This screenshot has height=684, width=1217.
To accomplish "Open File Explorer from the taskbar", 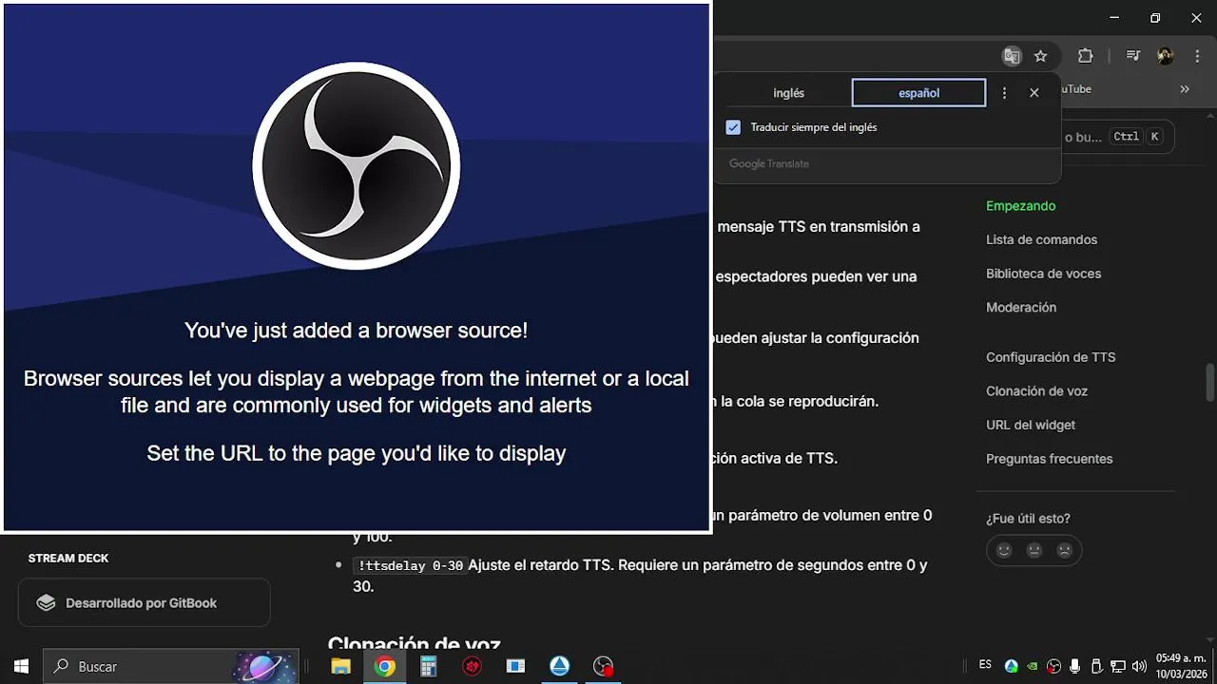I will [x=340, y=667].
